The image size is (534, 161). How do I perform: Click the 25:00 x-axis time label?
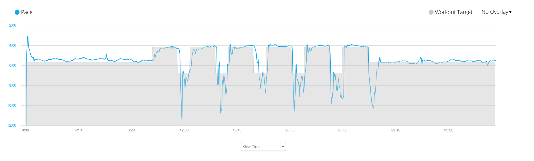343,130
